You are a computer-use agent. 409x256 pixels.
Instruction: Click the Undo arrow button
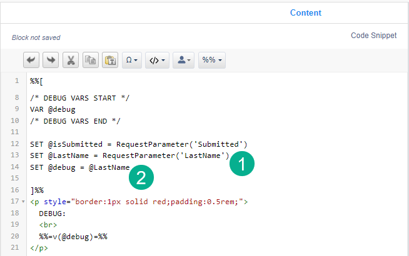coord(31,61)
